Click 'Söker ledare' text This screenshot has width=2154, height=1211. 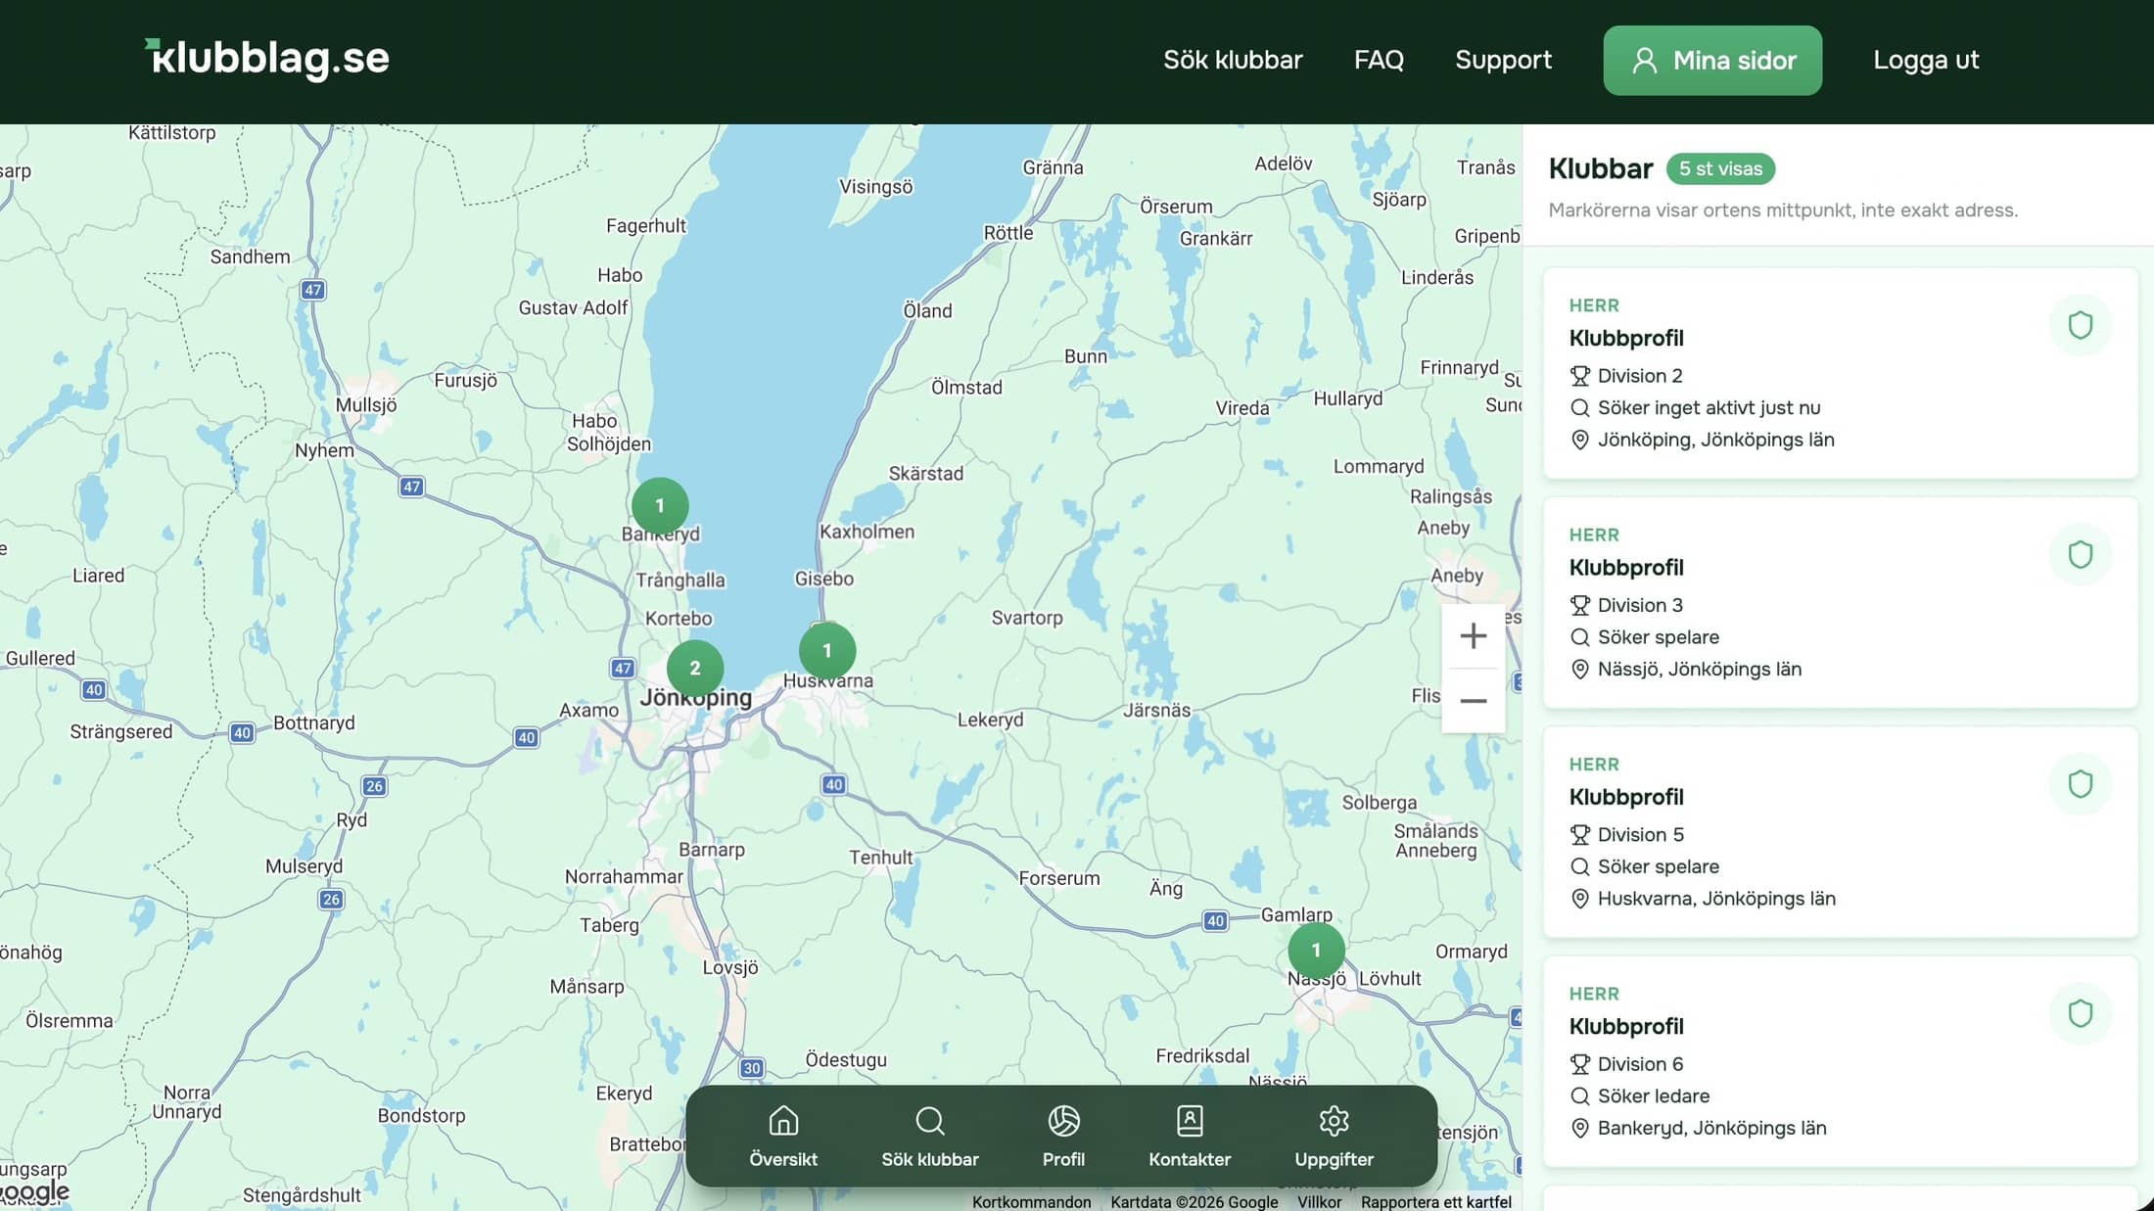tap(1654, 1095)
